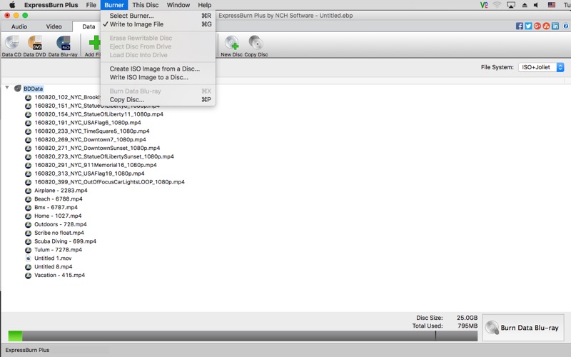Viewport: 571px width, 357px height.
Task: Click the US flag input source icon
Action: [x=552, y=5]
